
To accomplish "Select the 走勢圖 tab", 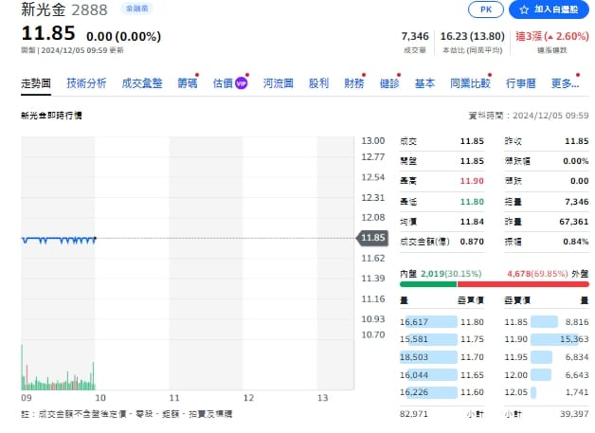I will [36, 83].
